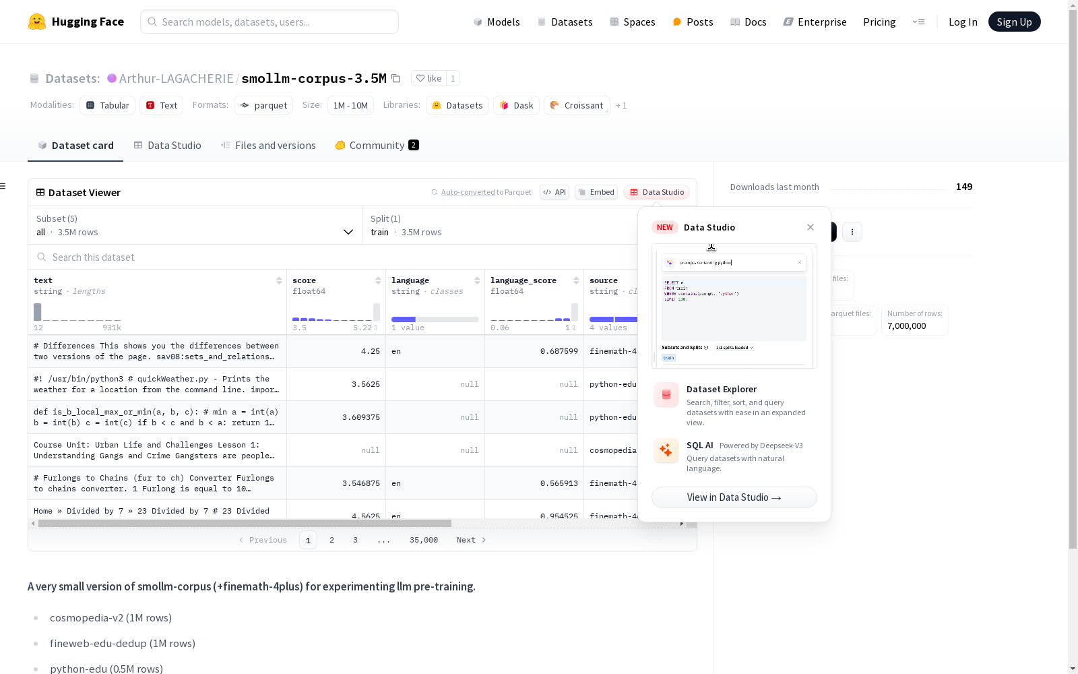Open the API button in Dataset Viewer

coord(554,192)
